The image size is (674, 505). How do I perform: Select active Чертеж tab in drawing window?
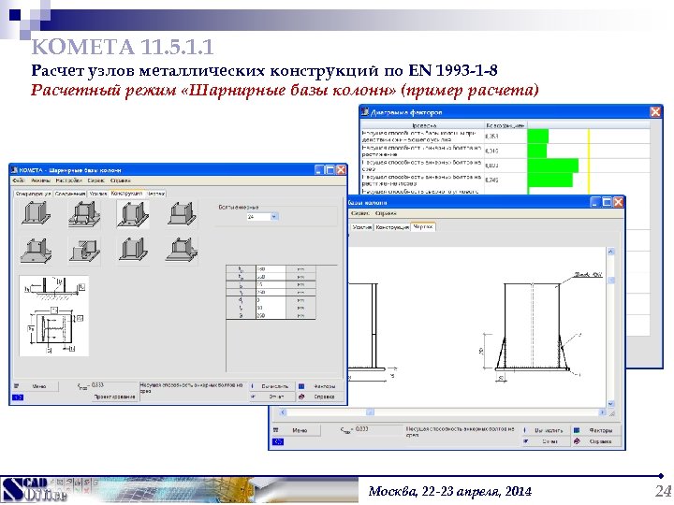[423, 226]
